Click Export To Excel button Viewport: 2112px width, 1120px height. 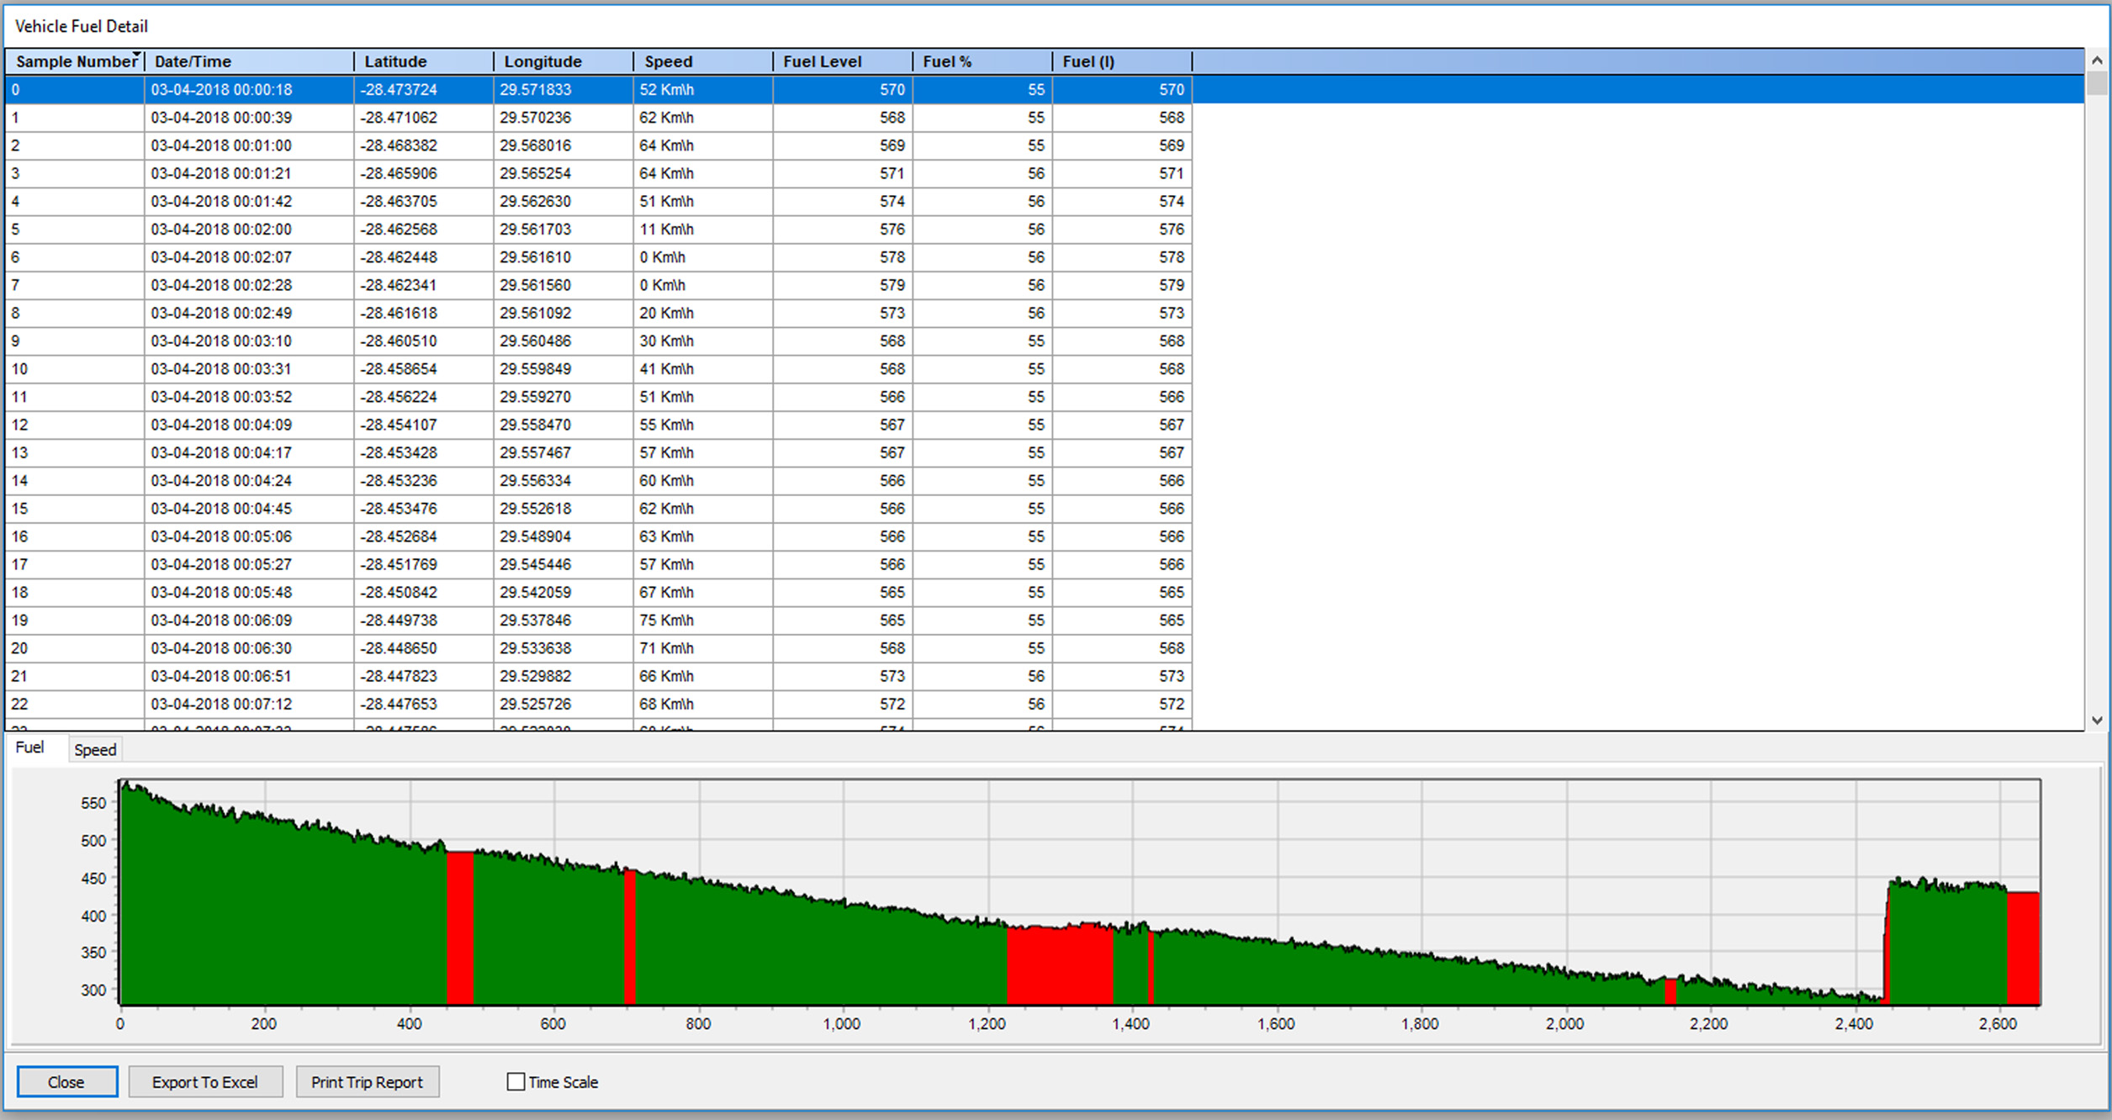click(x=204, y=1082)
